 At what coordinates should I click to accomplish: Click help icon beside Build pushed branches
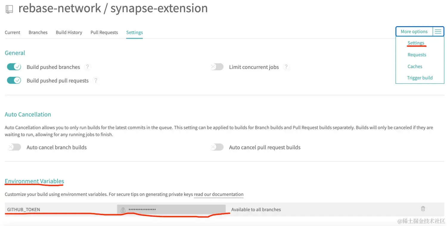pos(87,67)
